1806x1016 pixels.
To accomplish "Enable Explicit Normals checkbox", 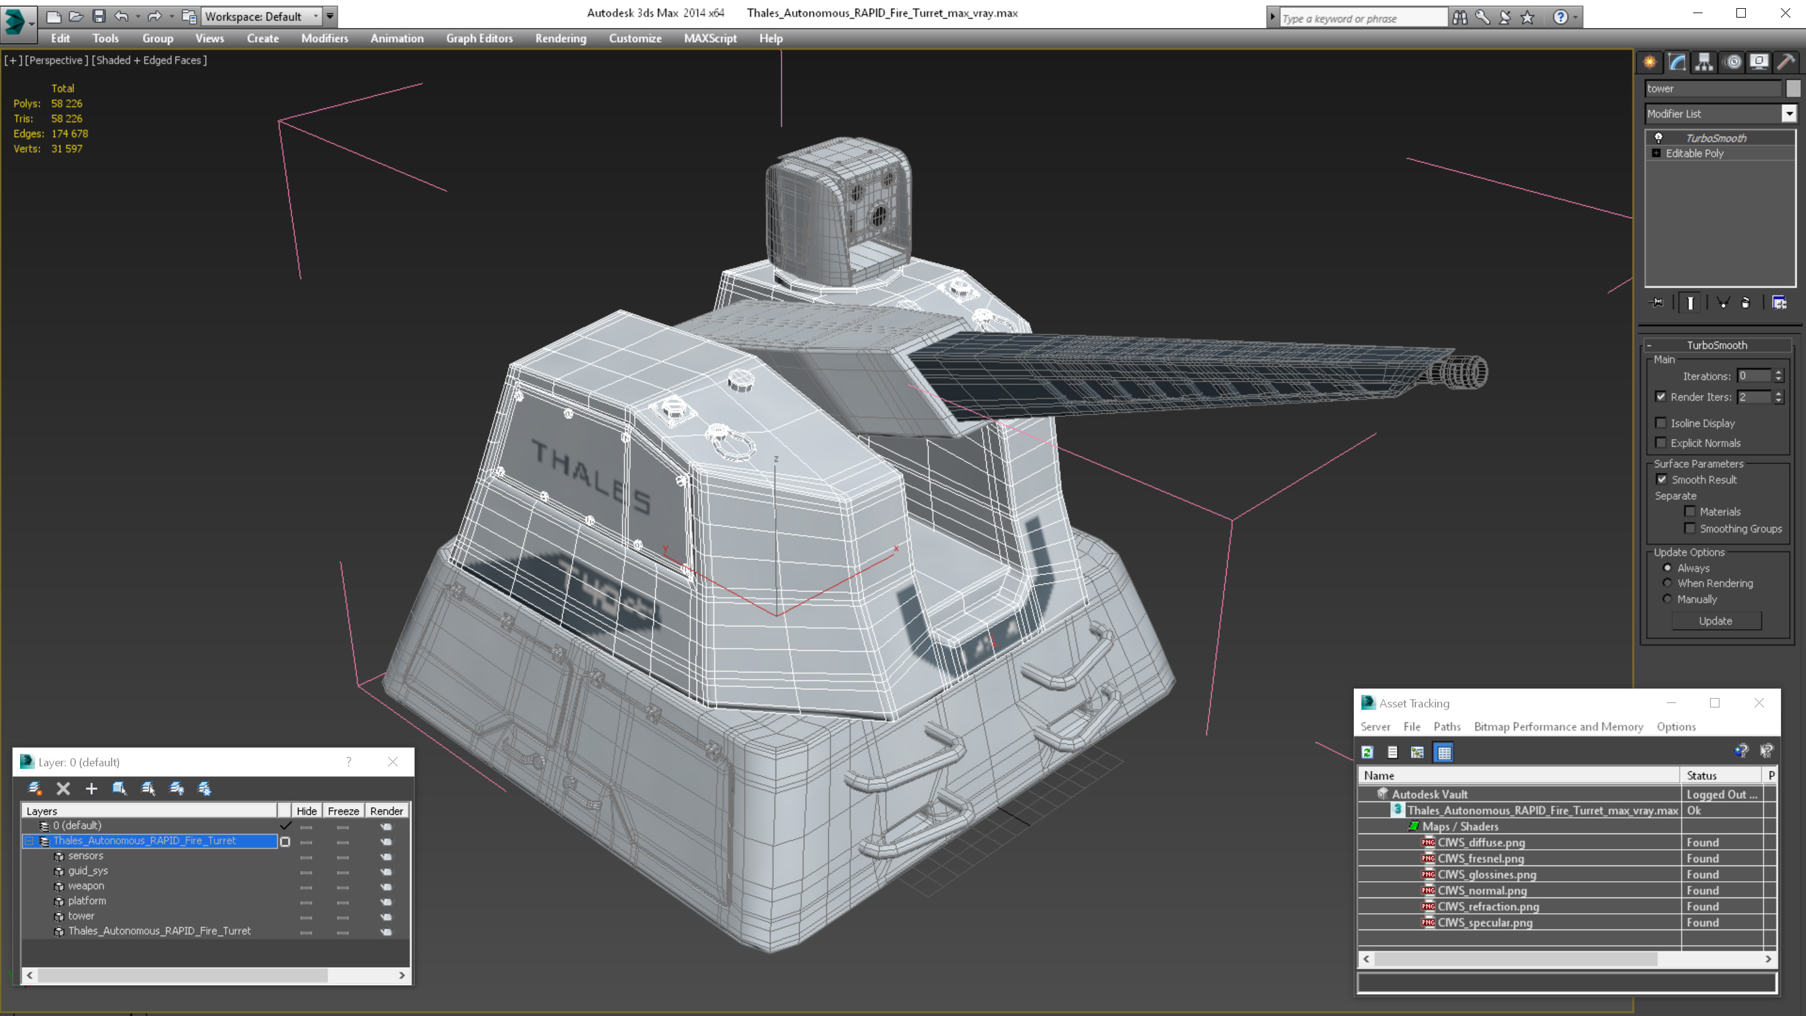I will pyautogui.click(x=1661, y=442).
